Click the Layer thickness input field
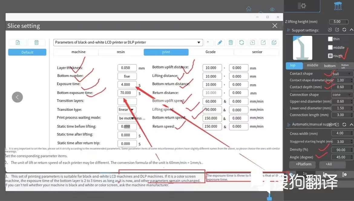Viewport: 354px width, 201px height. (127, 68)
